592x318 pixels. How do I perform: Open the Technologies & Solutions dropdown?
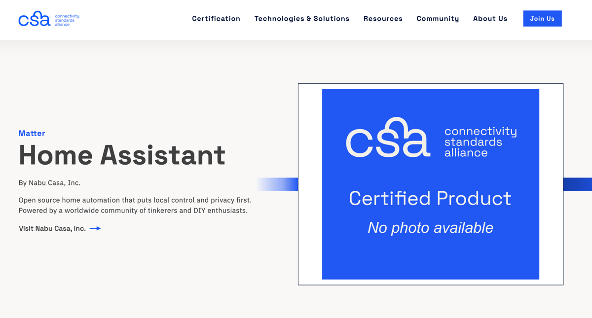pos(302,18)
